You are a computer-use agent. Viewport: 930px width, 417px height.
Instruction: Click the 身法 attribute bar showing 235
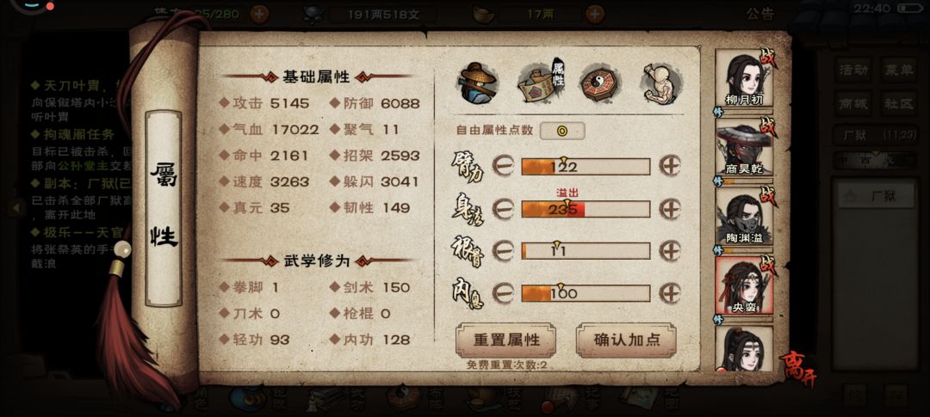(586, 209)
